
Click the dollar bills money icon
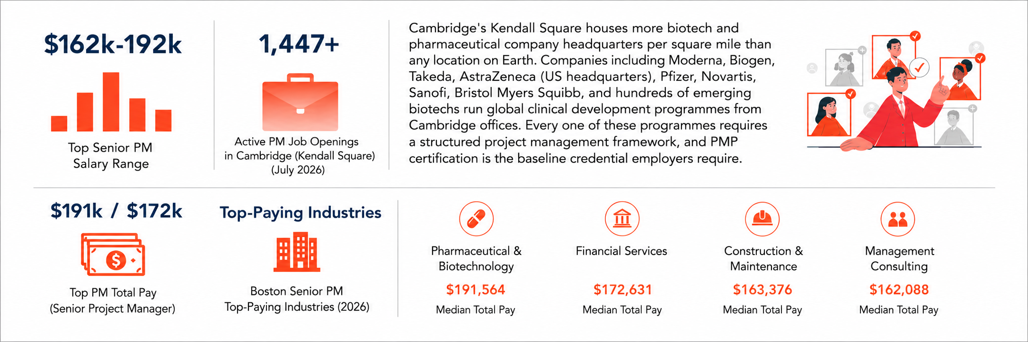point(113,255)
